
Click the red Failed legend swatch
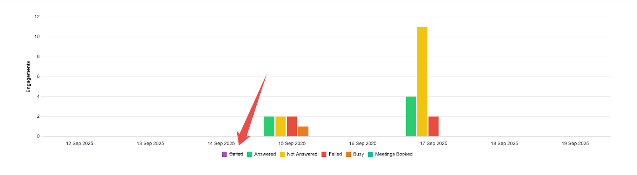324,154
